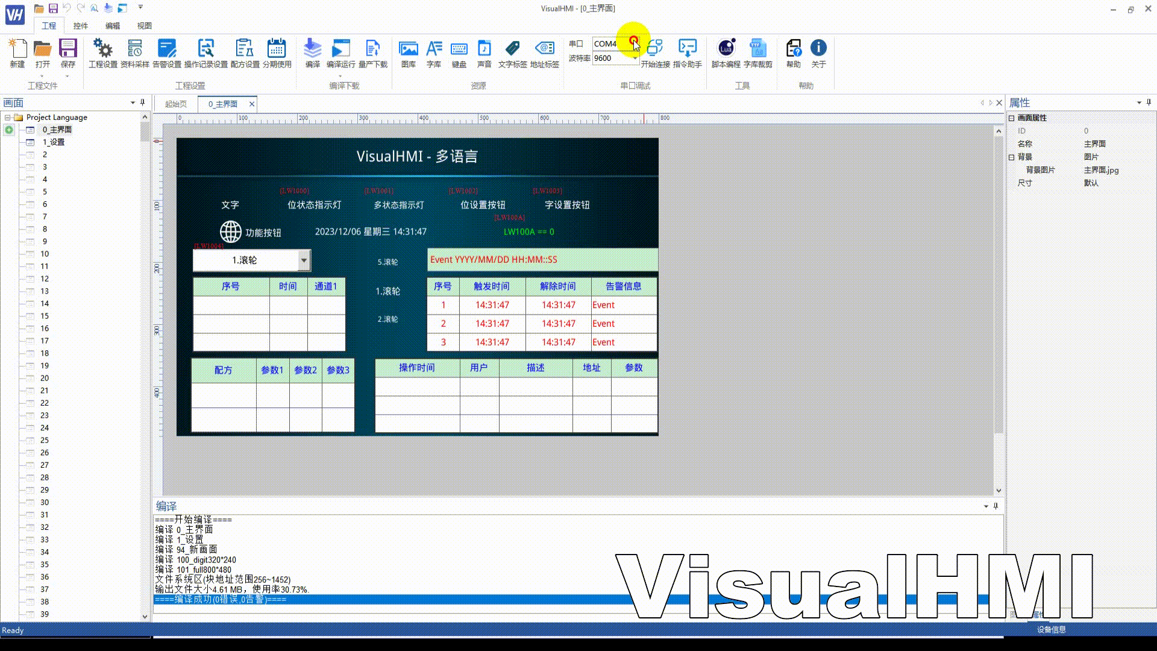Select the 1_设置 screen in tree

pyautogui.click(x=53, y=142)
